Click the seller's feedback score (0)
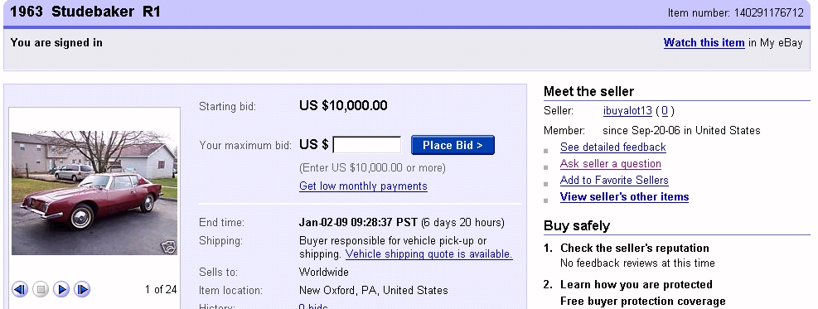The height and width of the screenshot is (309, 818). click(x=665, y=110)
